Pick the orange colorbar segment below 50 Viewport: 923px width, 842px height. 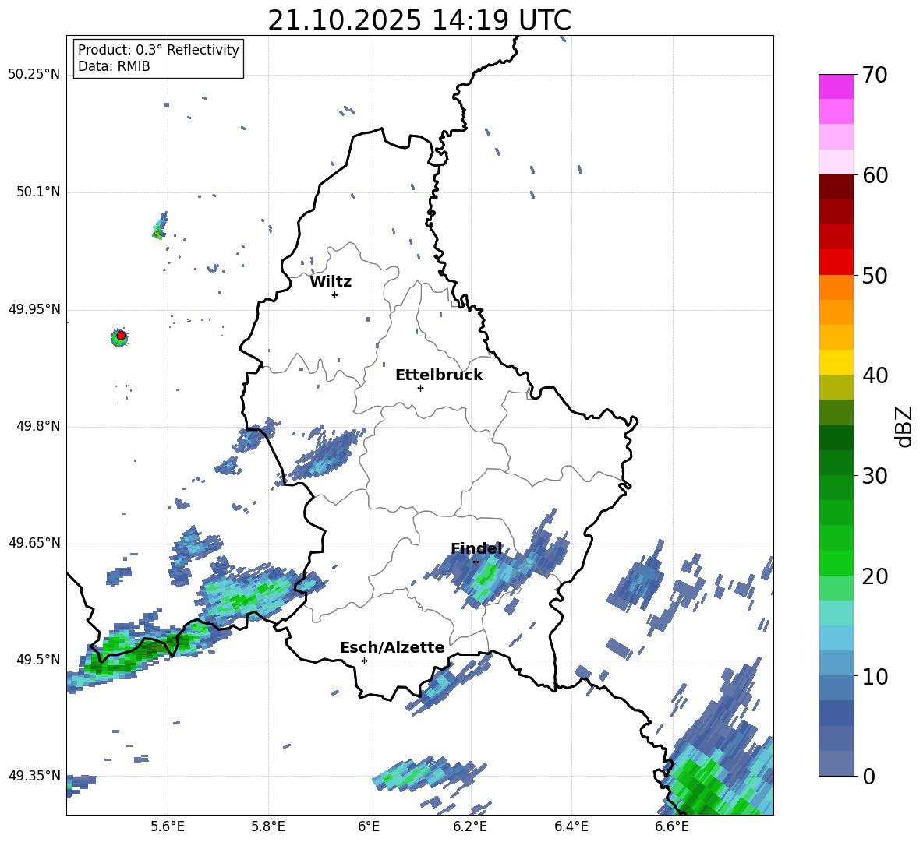point(836,287)
